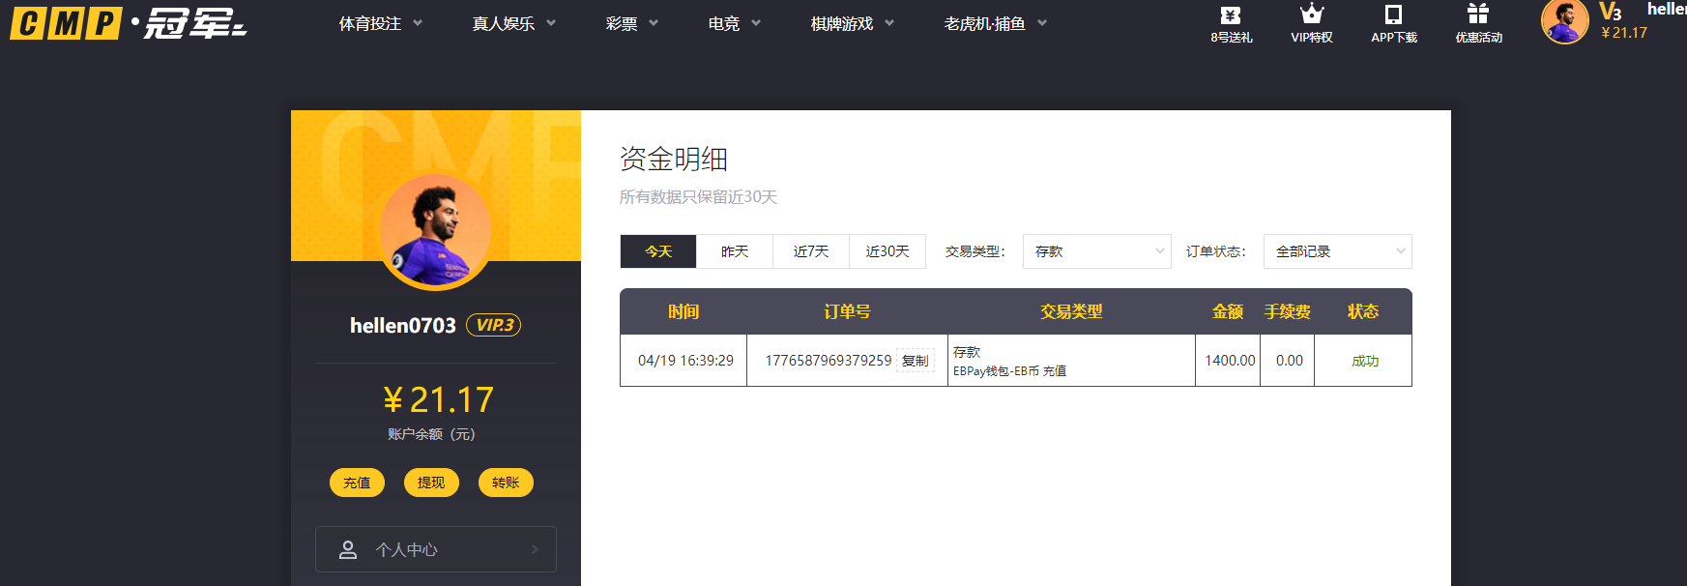Click the 账户余额（元） label
This screenshot has width=1687, height=586.
click(431, 434)
